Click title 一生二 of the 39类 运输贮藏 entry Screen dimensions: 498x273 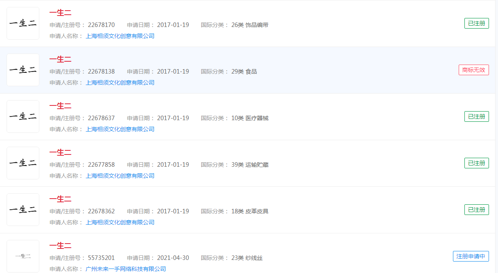tap(60, 152)
